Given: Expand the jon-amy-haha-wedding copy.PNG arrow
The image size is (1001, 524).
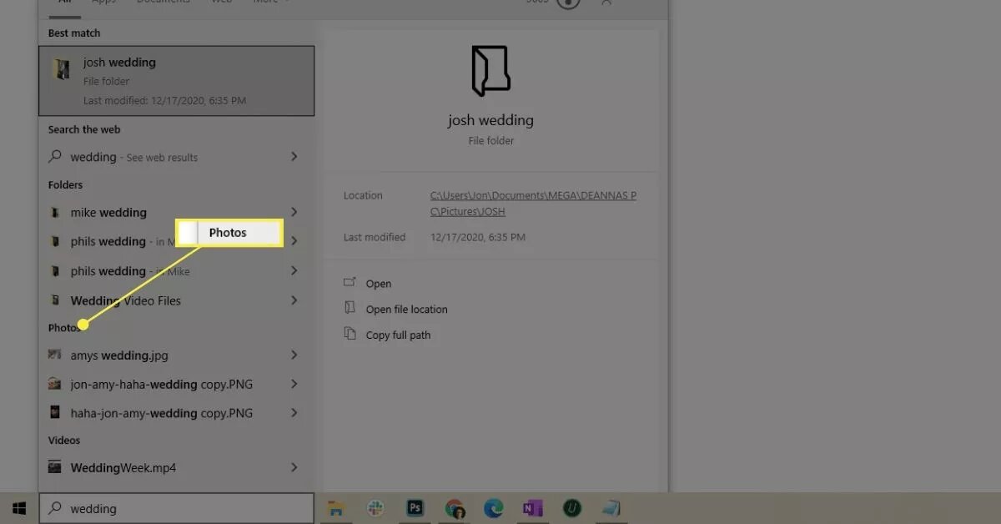Looking at the screenshot, I should coord(294,384).
